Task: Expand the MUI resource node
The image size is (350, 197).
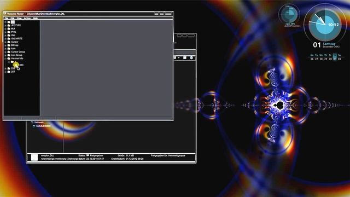Action: (x=5, y=29)
